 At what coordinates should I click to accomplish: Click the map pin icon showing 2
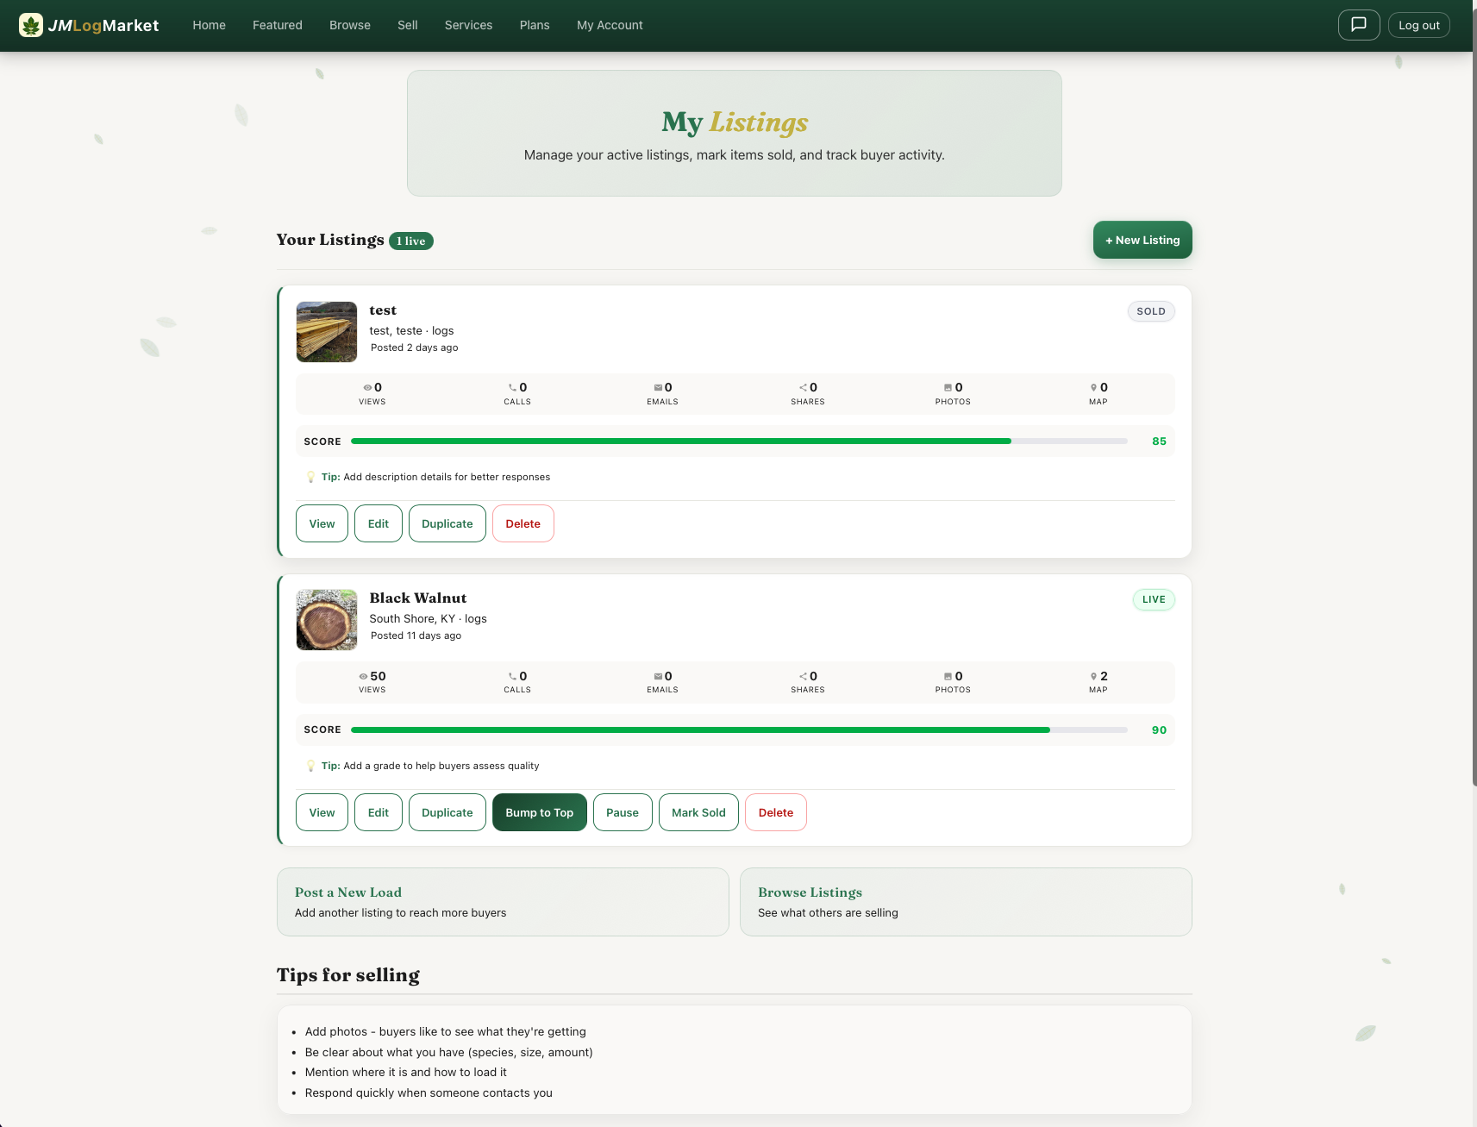click(1092, 676)
